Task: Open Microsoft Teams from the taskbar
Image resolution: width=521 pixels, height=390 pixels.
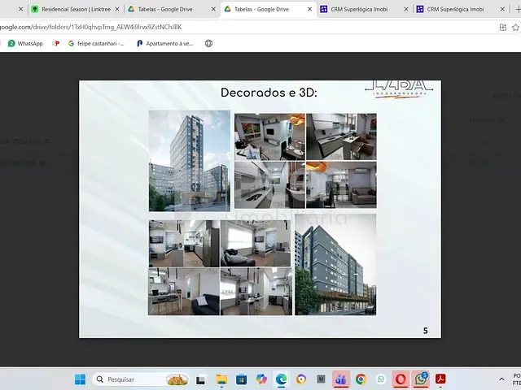Action: pos(340,379)
